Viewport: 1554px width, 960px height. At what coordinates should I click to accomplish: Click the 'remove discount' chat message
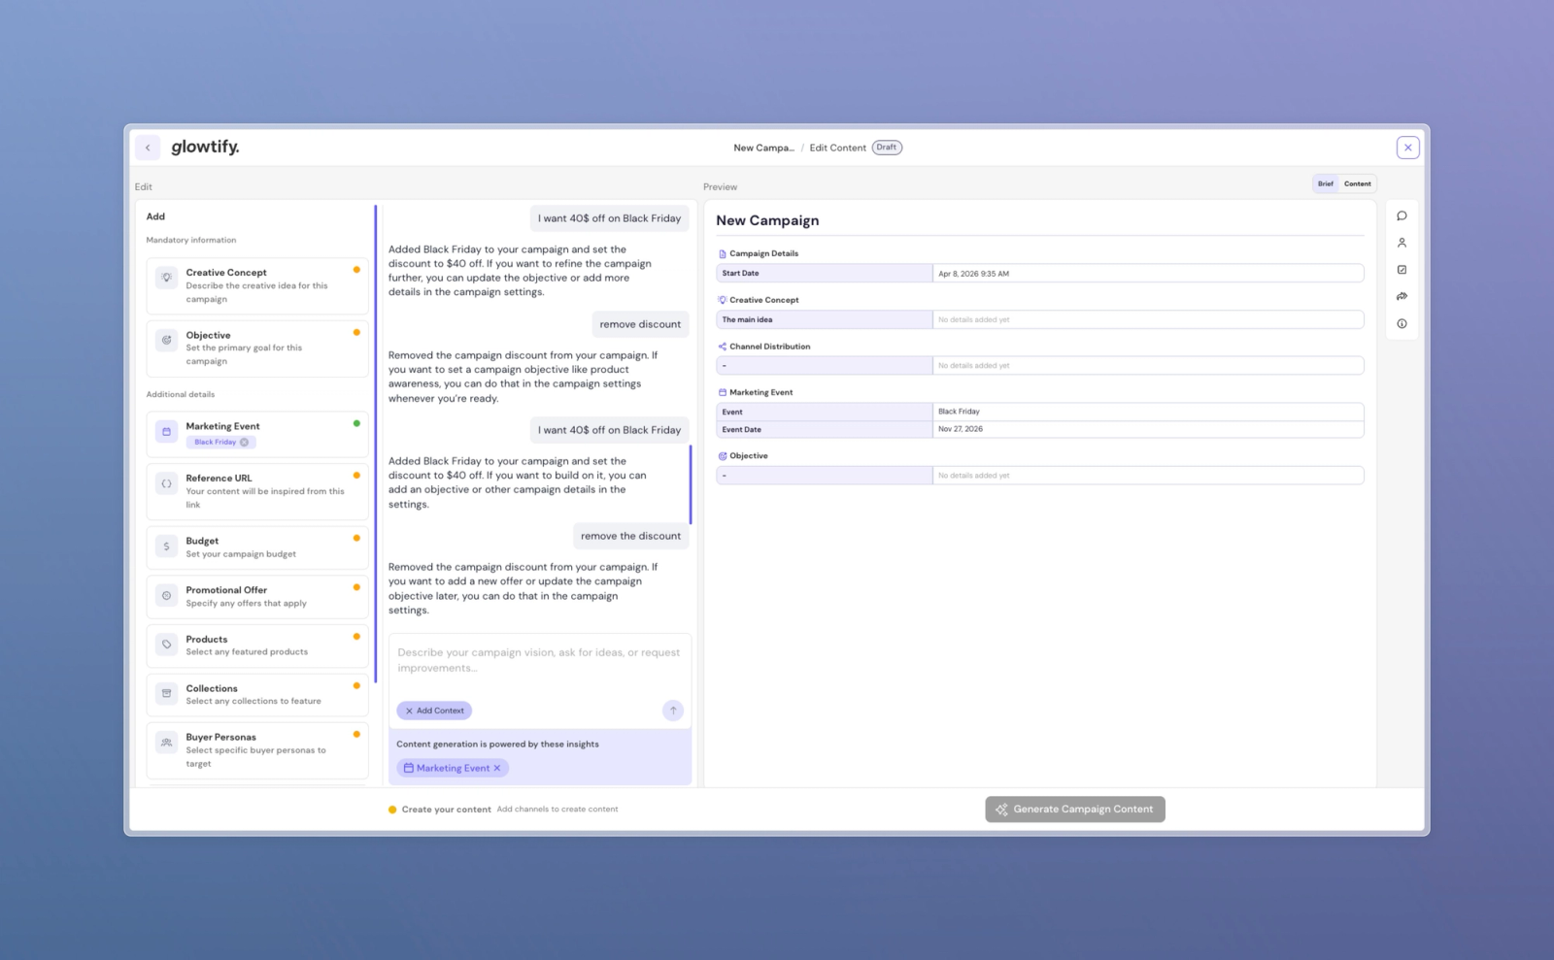click(x=640, y=324)
